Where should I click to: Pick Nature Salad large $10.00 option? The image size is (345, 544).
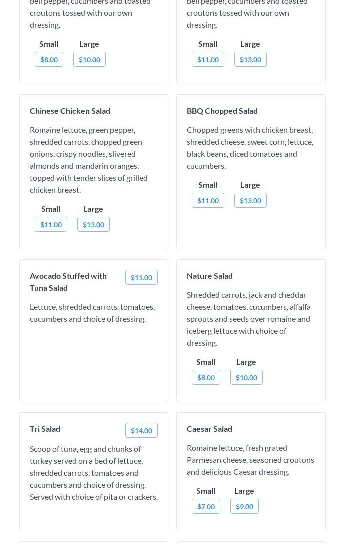[246, 377]
